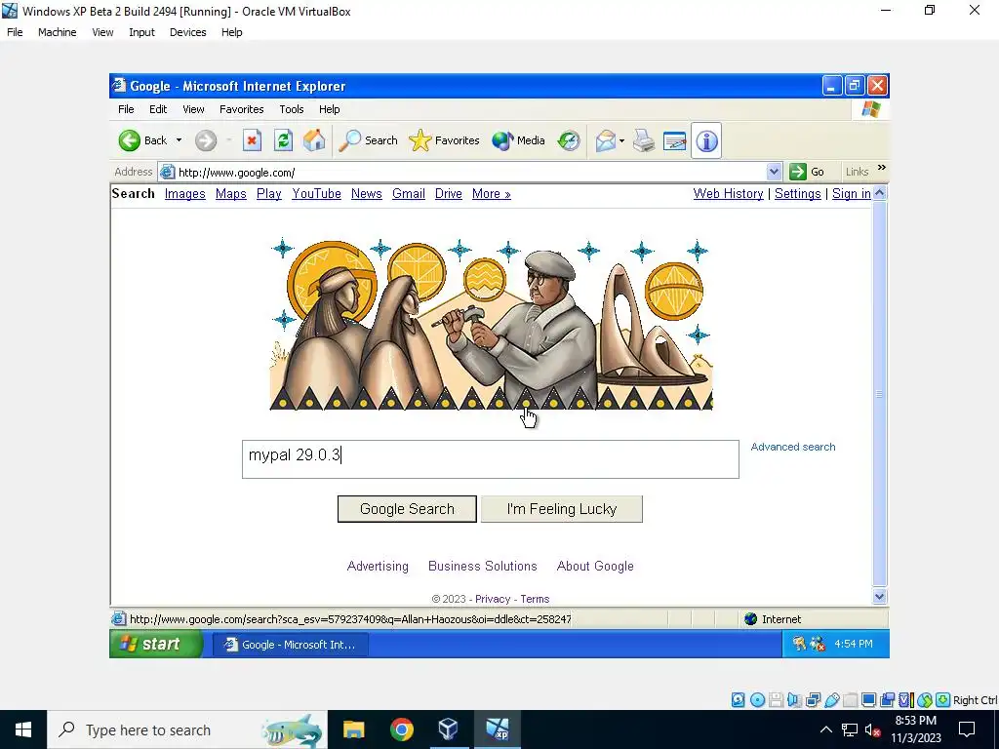Open the News link
This screenshot has width=999, height=749.
point(367,194)
